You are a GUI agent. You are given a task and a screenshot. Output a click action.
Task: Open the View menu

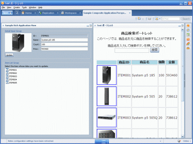coord(9,7)
